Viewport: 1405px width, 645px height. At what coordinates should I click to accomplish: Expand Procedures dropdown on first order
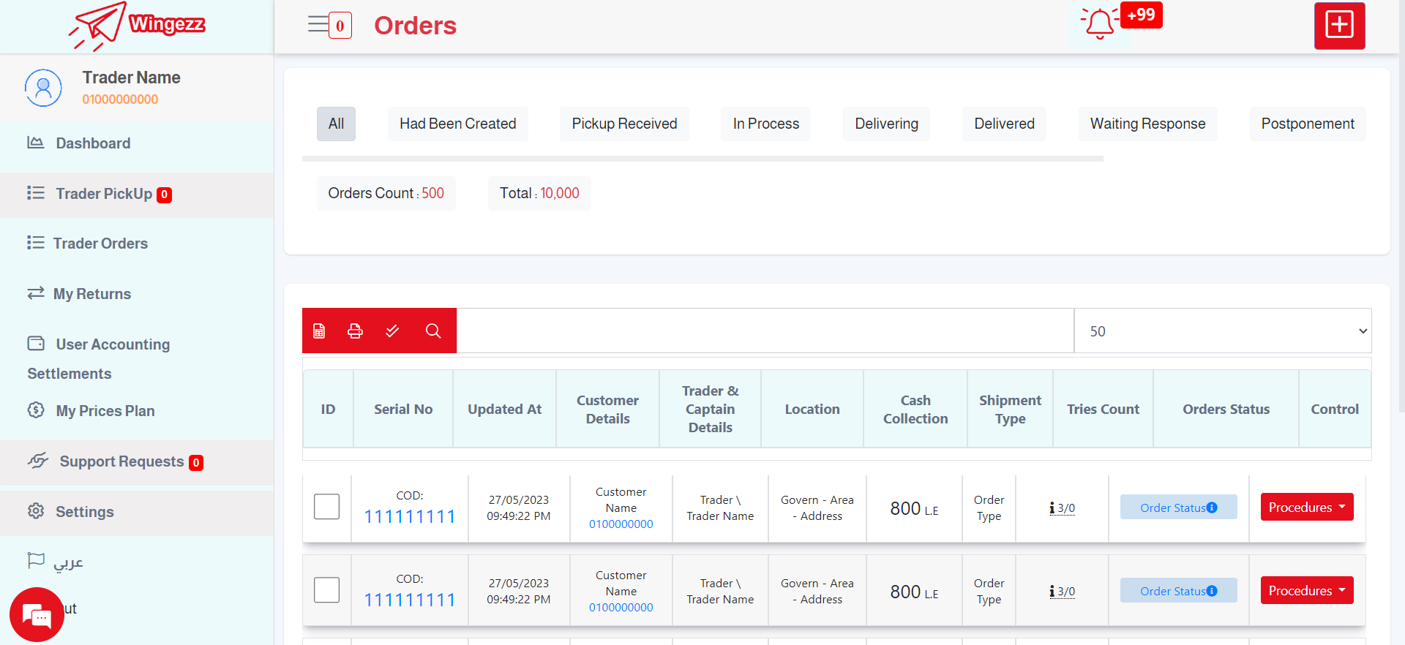(1306, 508)
